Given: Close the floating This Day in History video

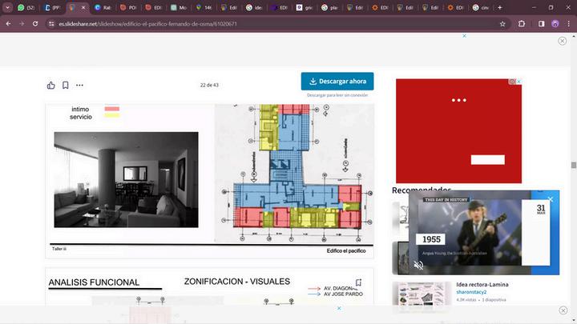Looking at the screenshot, I should pyautogui.click(x=551, y=199).
